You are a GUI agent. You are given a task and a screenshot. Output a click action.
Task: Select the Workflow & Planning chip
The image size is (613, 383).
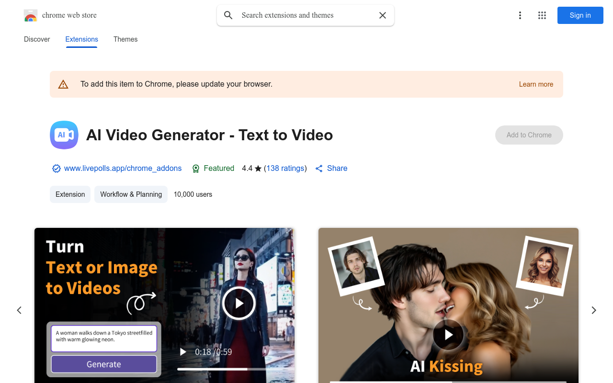[x=131, y=194]
